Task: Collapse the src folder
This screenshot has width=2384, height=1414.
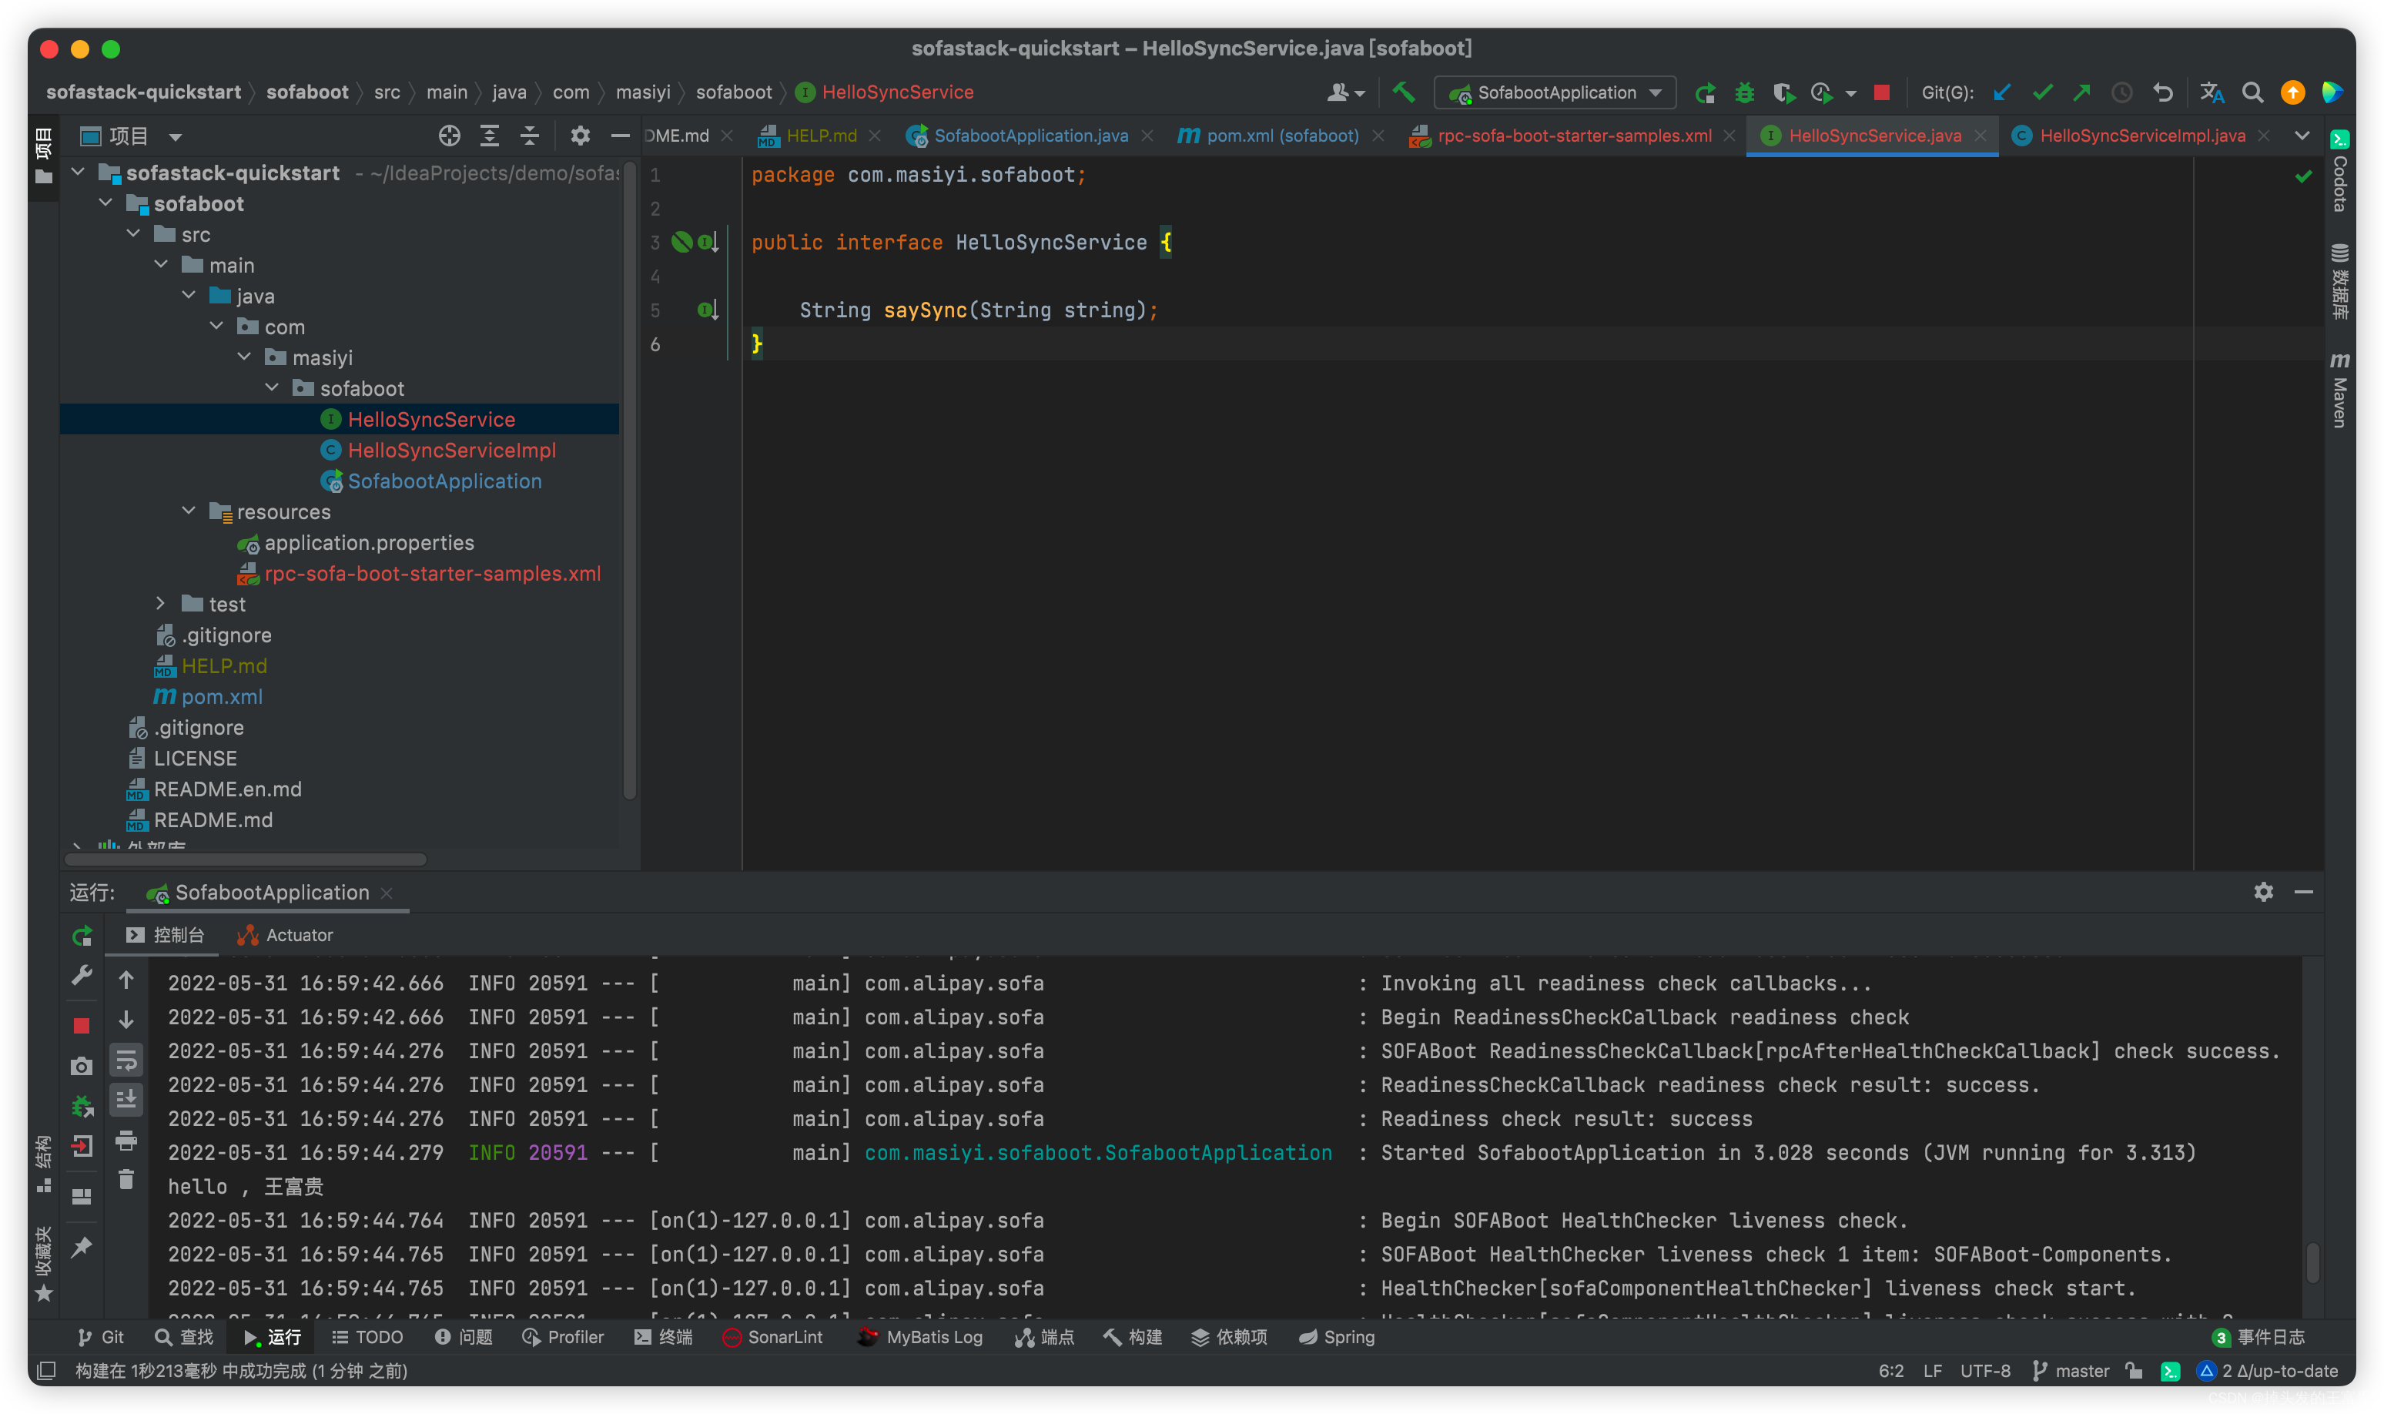Action: [x=134, y=233]
